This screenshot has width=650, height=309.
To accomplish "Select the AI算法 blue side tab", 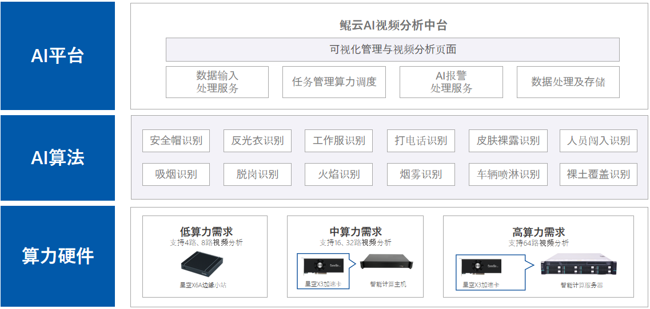I will (x=57, y=158).
